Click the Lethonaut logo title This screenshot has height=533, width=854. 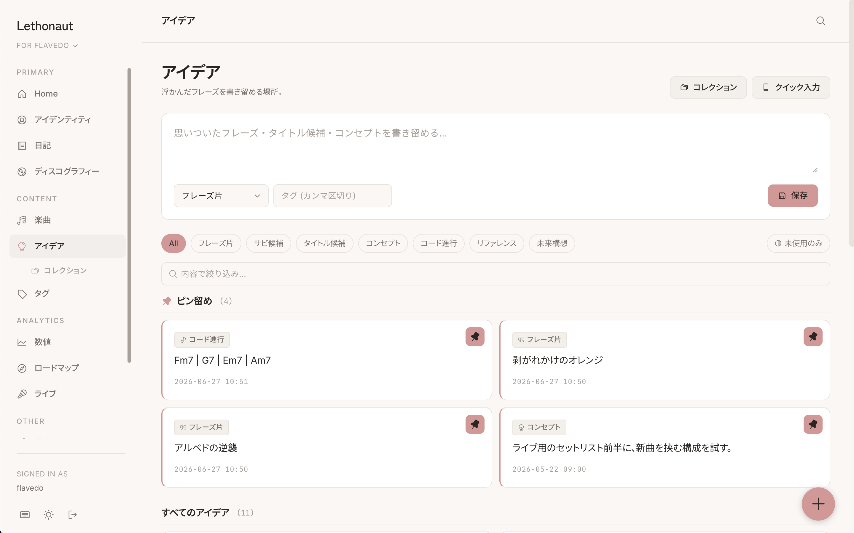(45, 26)
